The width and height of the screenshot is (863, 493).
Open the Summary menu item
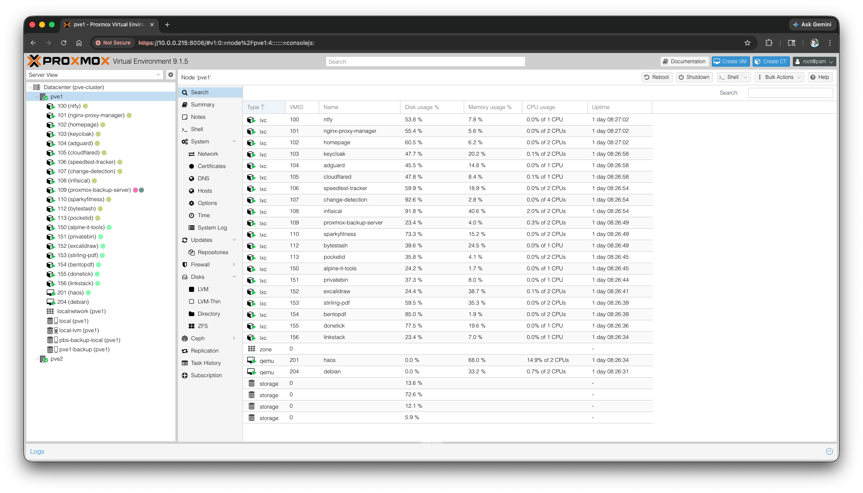point(203,105)
